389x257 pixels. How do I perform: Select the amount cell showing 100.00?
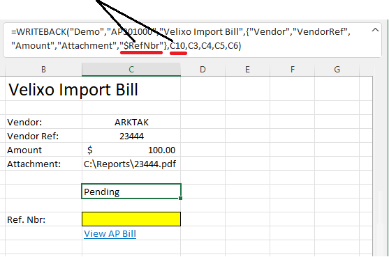(131, 150)
